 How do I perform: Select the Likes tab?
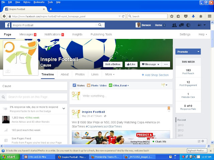point(95,74)
